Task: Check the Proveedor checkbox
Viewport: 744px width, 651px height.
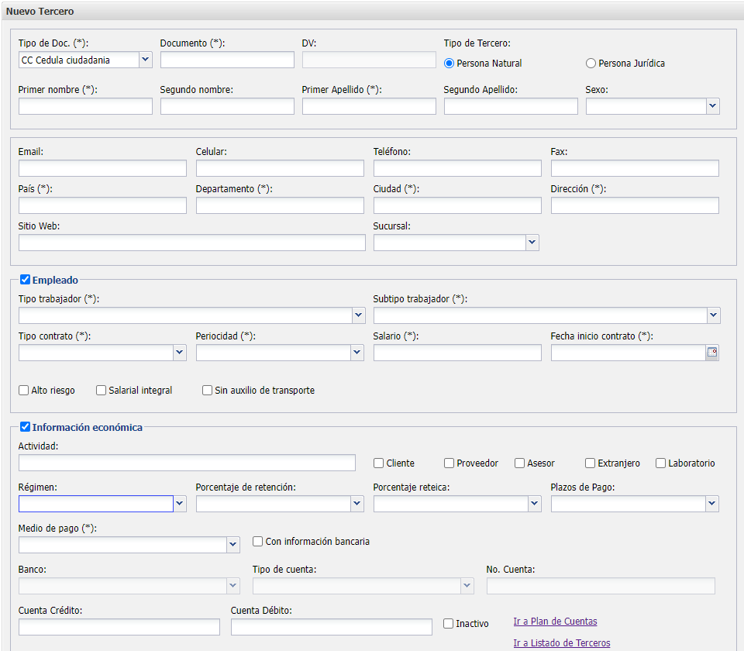Action: pyautogui.click(x=449, y=463)
